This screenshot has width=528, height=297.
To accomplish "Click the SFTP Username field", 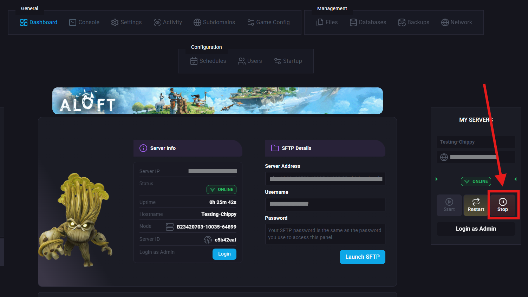I will tap(325, 205).
